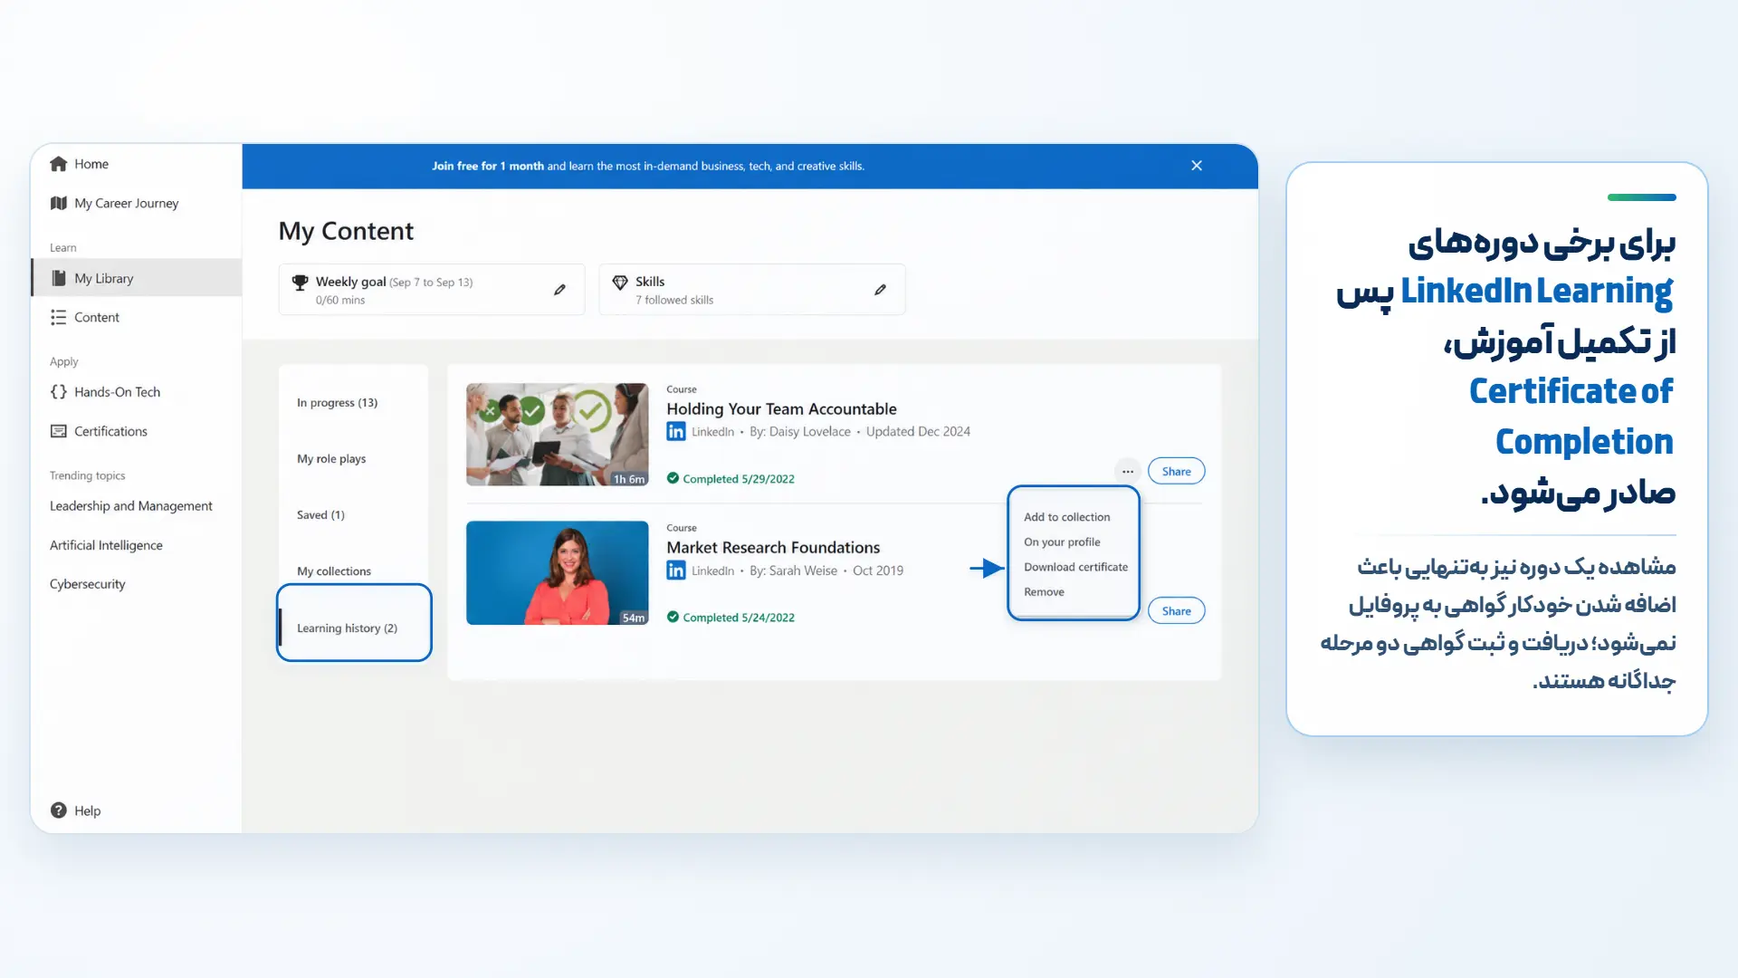Image resolution: width=1738 pixels, height=978 pixels.
Task: Share the Holding Your Team Accountable course
Action: point(1176,471)
